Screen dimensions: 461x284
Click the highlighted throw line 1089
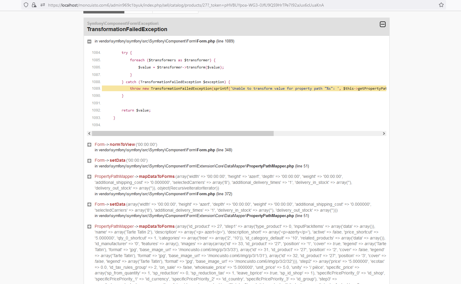[244, 88]
